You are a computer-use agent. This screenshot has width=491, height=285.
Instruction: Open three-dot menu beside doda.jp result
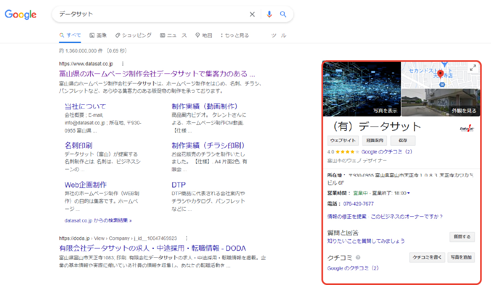coord(186,238)
